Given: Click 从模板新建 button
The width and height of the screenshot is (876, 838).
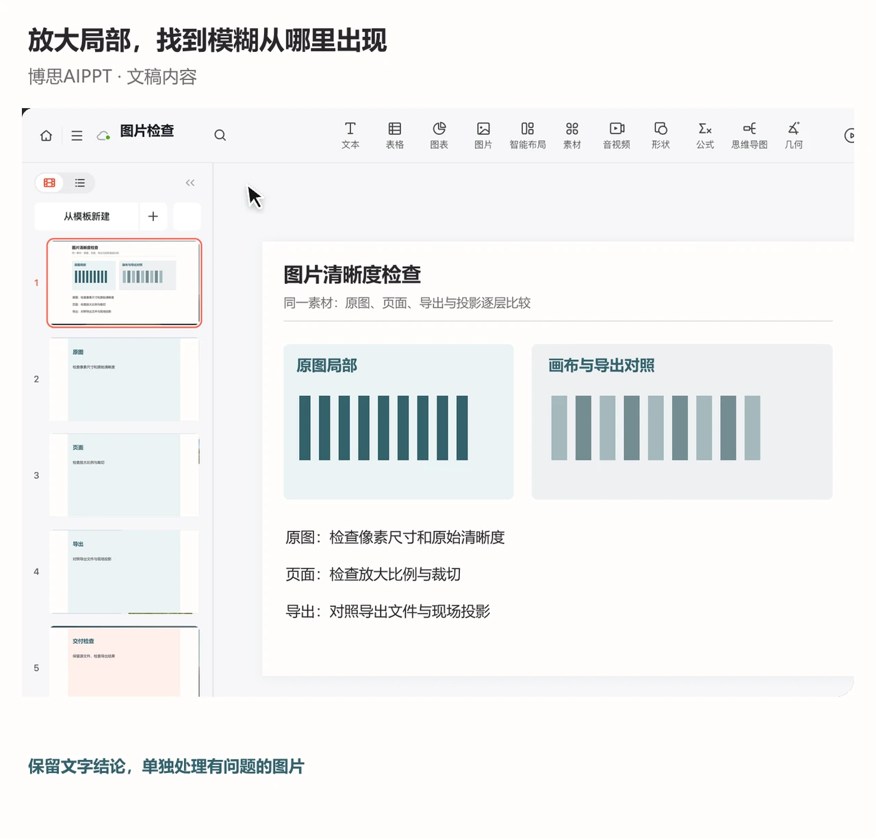Looking at the screenshot, I should [87, 216].
